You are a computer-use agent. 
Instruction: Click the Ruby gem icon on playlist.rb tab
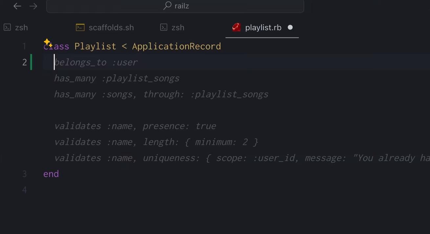(x=236, y=28)
